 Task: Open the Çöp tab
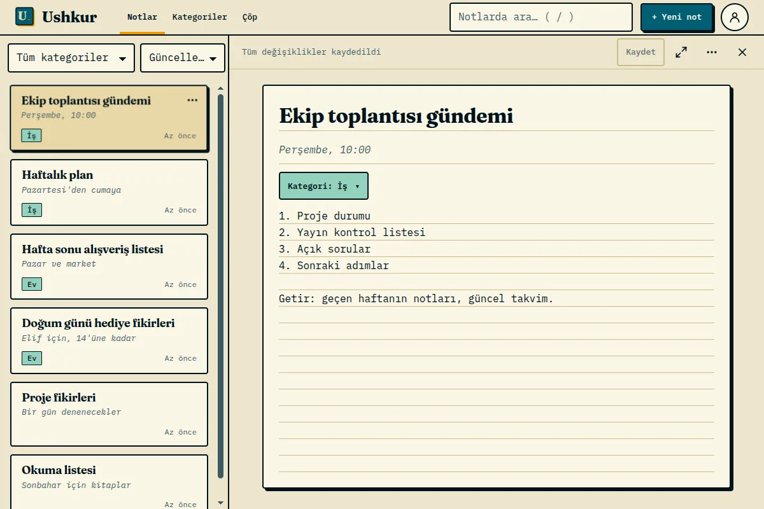250,17
